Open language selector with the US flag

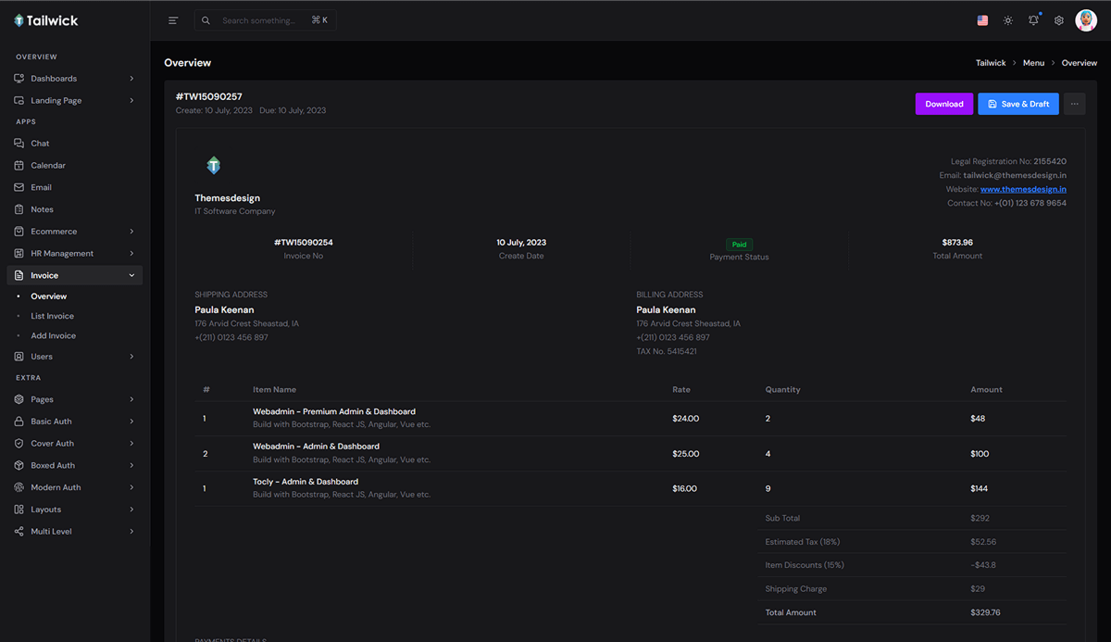[982, 20]
